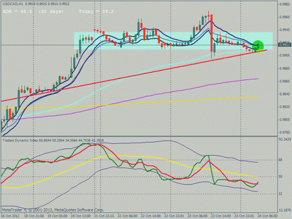Click the 0.9905 price axis label
The image size is (292, 219).
click(x=285, y=56)
